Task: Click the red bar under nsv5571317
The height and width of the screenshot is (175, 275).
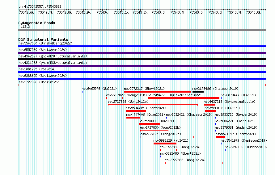Action: [x=220, y=137]
